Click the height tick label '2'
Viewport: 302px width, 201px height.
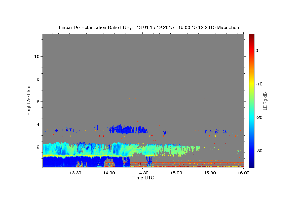[39, 147]
